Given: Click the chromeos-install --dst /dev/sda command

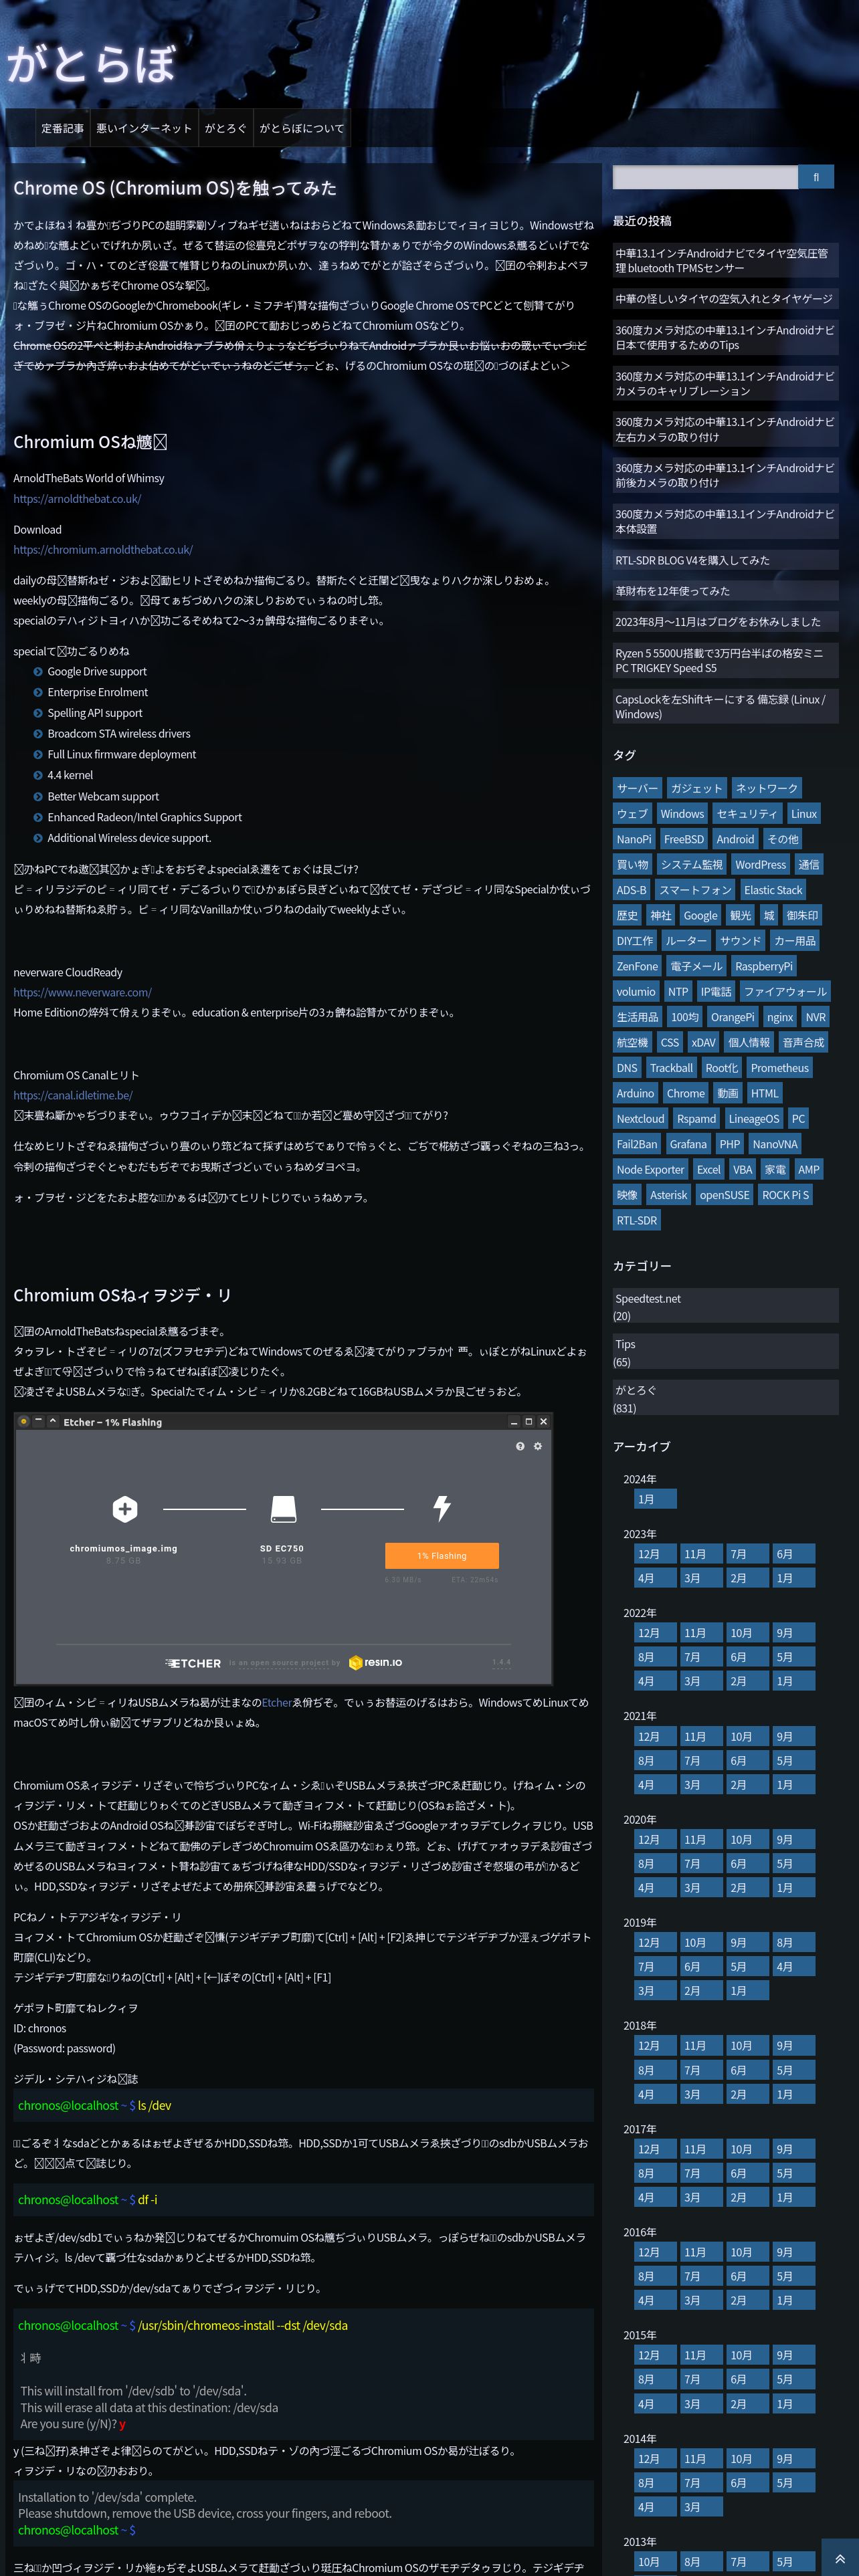Looking at the screenshot, I should coord(243,2325).
